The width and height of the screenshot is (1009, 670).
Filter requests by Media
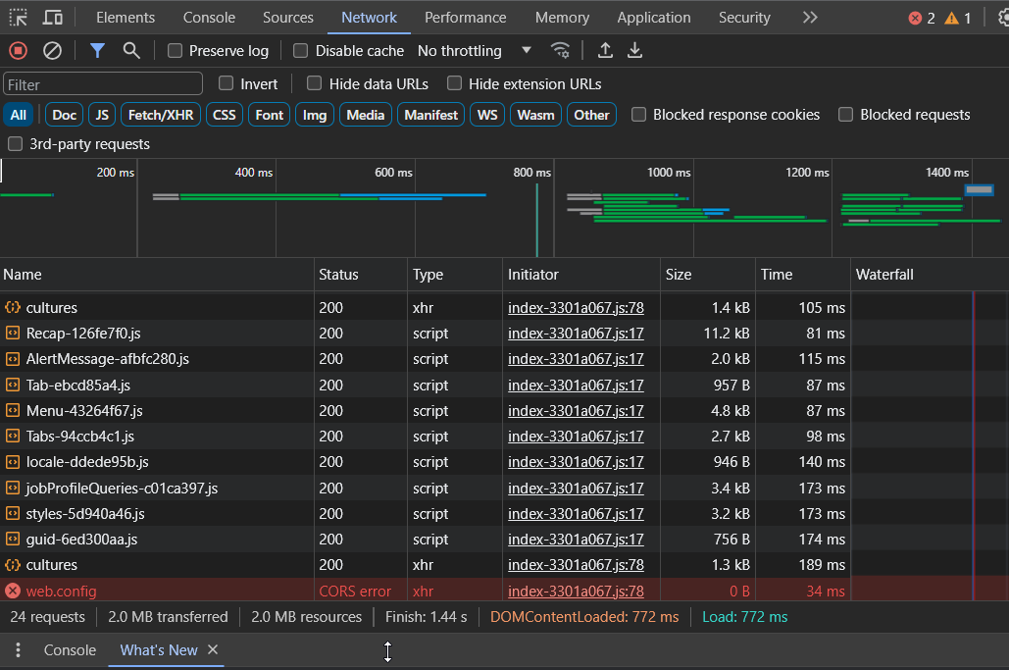tap(366, 115)
